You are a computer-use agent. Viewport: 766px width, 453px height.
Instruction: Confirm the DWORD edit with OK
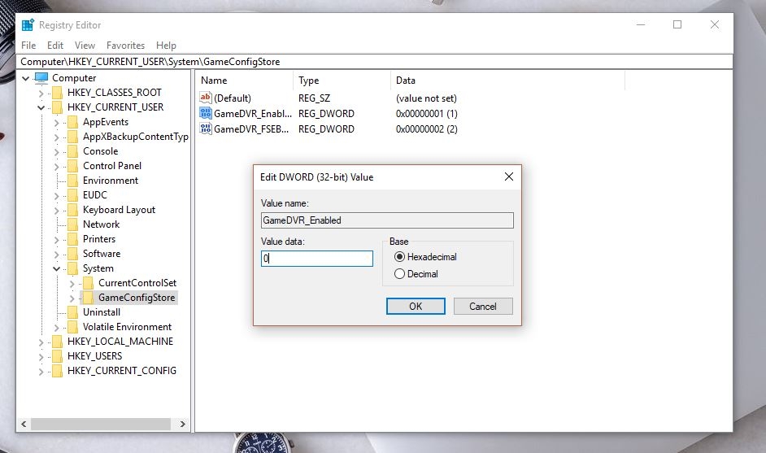(416, 307)
